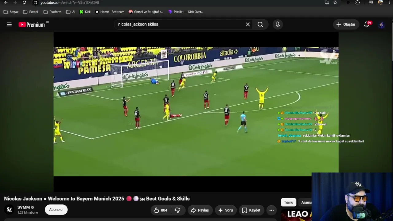
Task: Select the Tümü filter chip
Action: click(289, 202)
